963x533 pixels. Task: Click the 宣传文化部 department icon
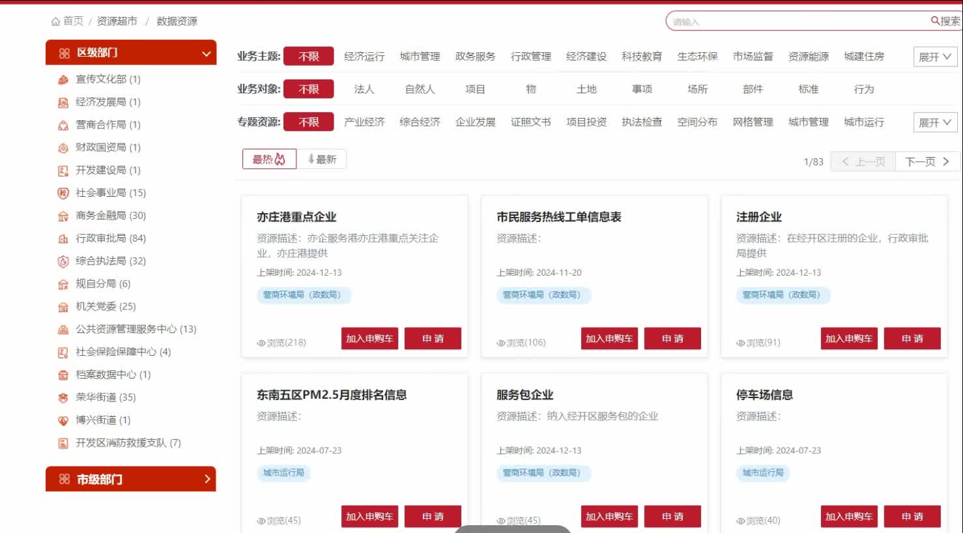click(x=63, y=79)
